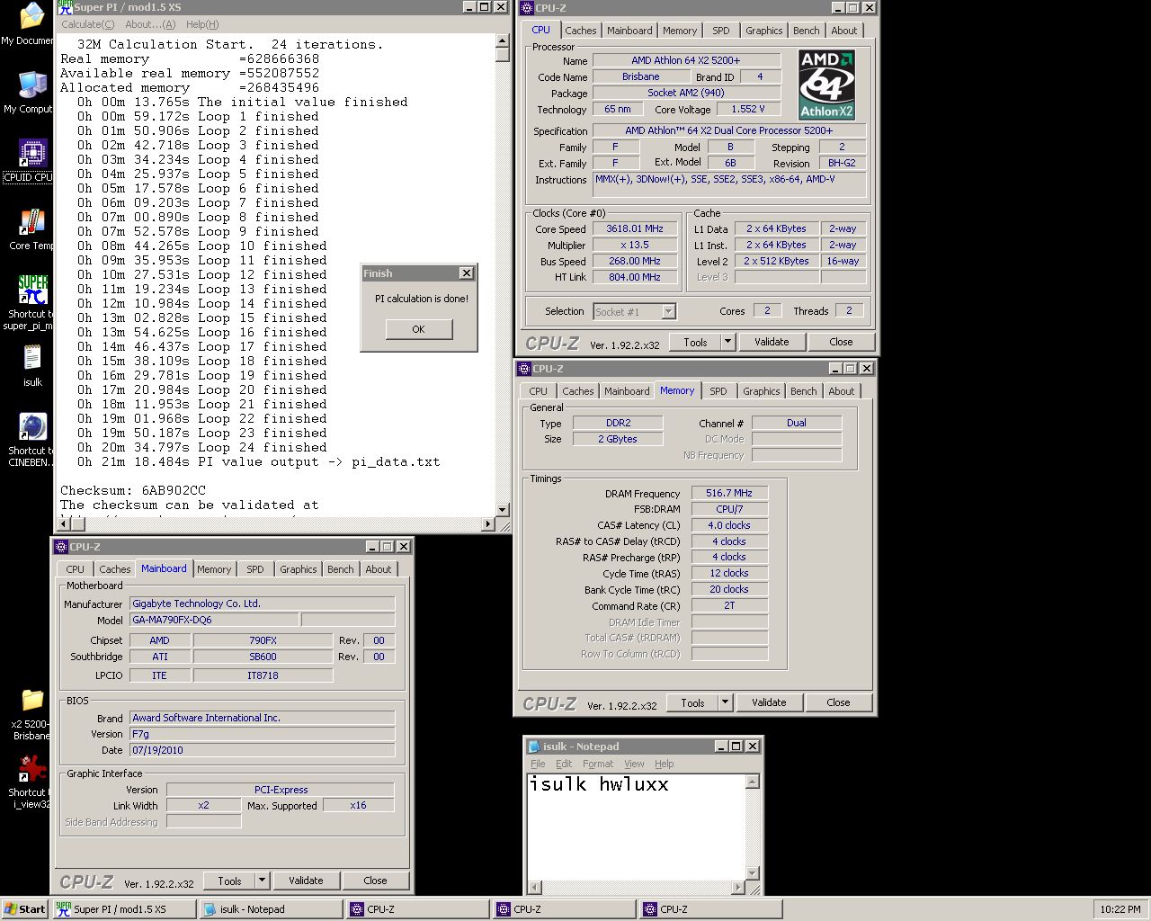Open isulk text file icon

coord(32,365)
